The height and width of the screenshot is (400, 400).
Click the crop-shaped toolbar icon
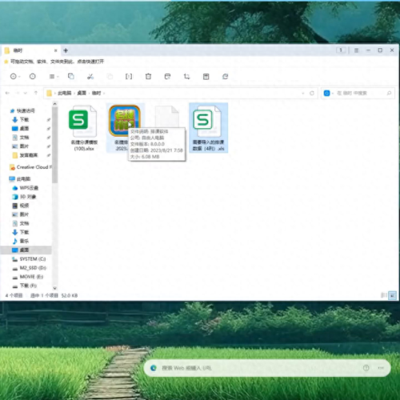click(186, 77)
